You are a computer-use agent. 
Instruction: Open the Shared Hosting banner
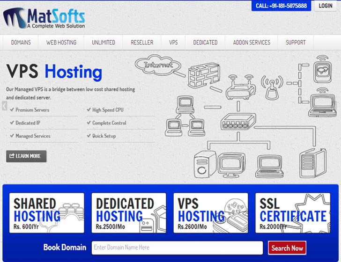[47, 213]
